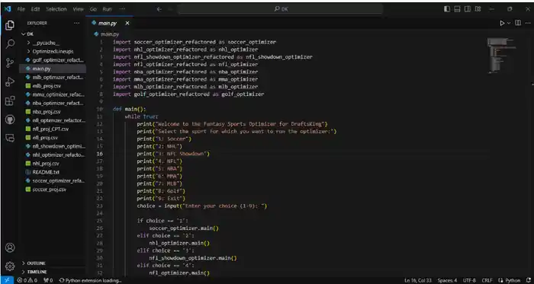Open the Manage gear icon
This screenshot has width=534, height=284.
click(x=10, y=266)
